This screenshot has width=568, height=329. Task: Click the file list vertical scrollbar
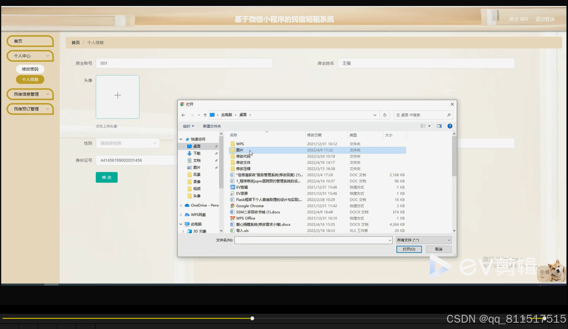tap(454, 156)
